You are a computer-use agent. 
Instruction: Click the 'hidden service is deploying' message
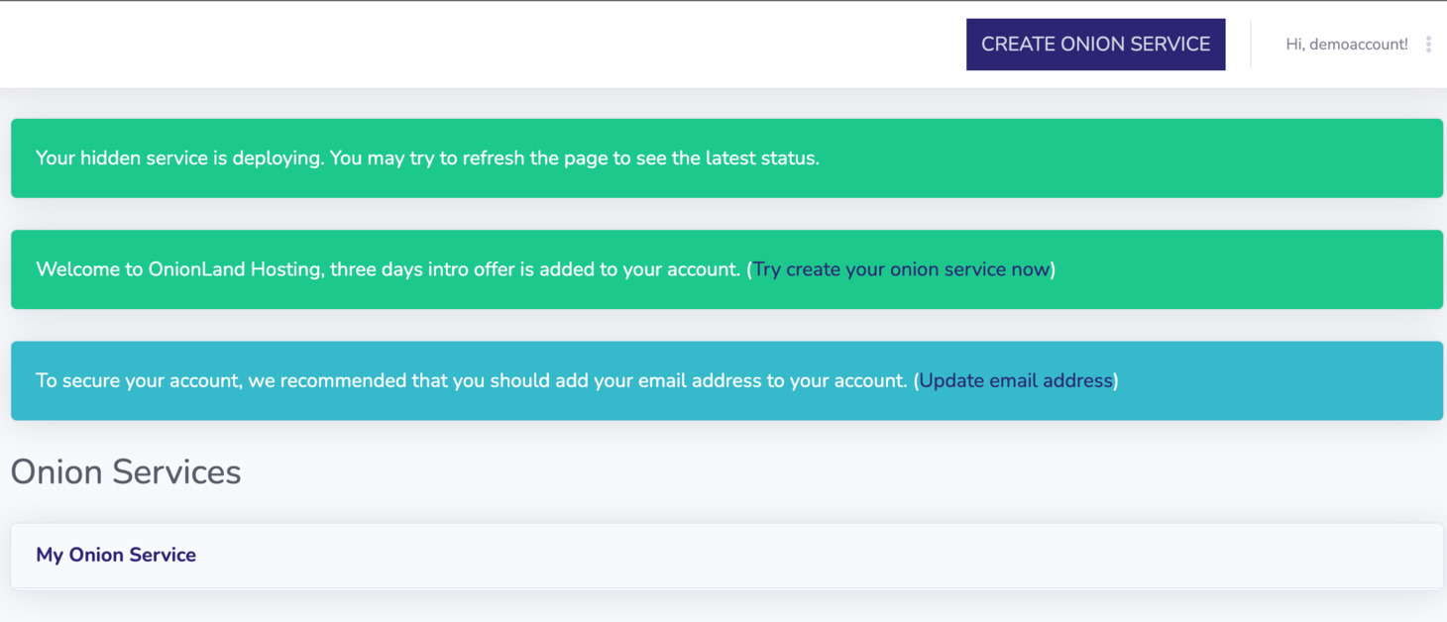[x=427, y=158]
